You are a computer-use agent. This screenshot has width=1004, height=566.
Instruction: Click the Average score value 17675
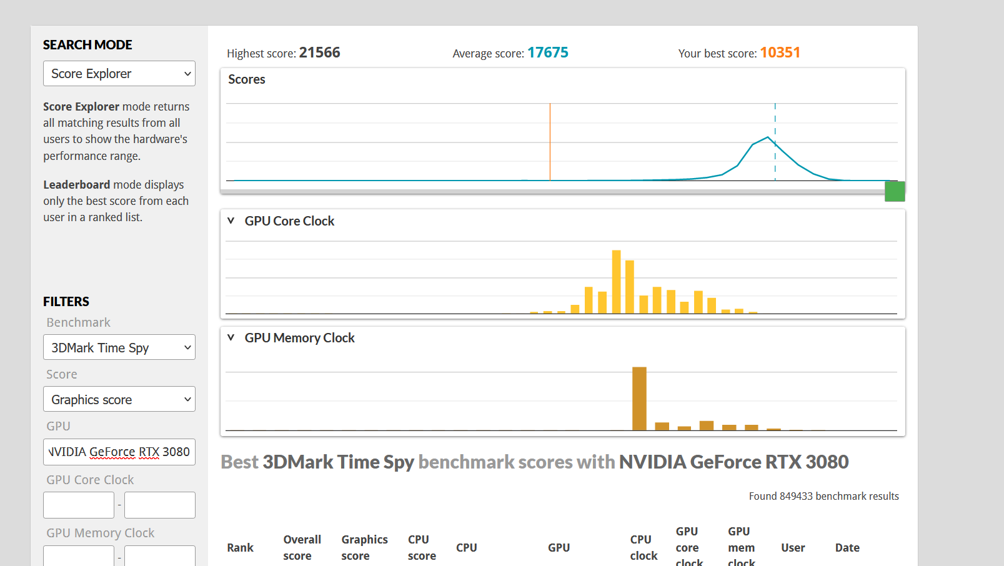[548, 52]
